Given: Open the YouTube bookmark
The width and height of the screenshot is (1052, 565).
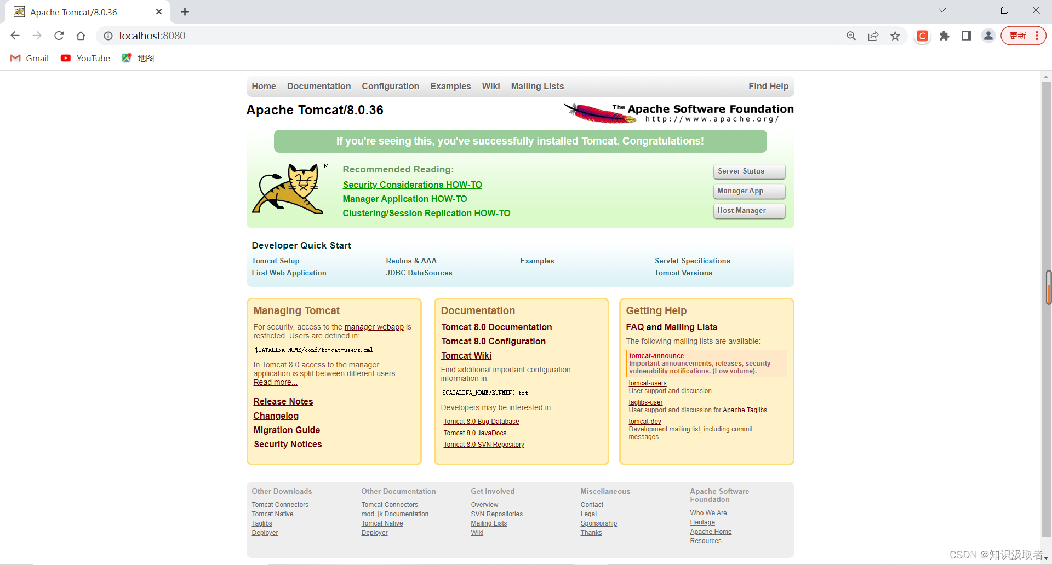Looking at the screenshot, I should pyautogui.click(x=85, y=58).
